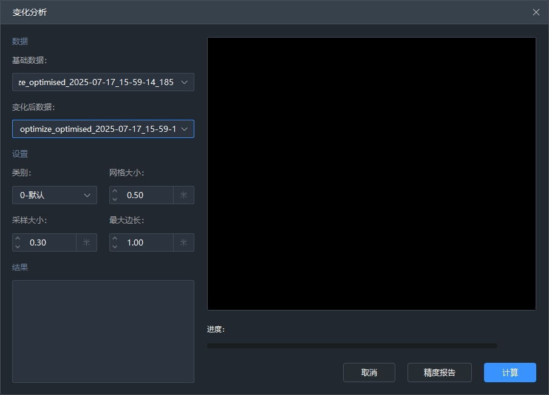Increase 最大边长 value with up arrow
The height and width of the screenshot is (395, 549).
(x=115, y=238)
